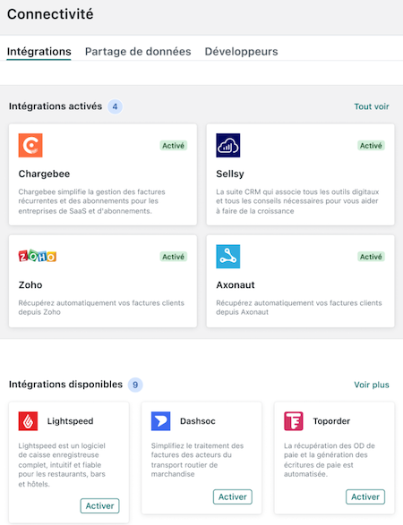Click Voir plus for available integrations
Image resolution: width=403 pixels, height=525 pixels.
tap(372, 385)
